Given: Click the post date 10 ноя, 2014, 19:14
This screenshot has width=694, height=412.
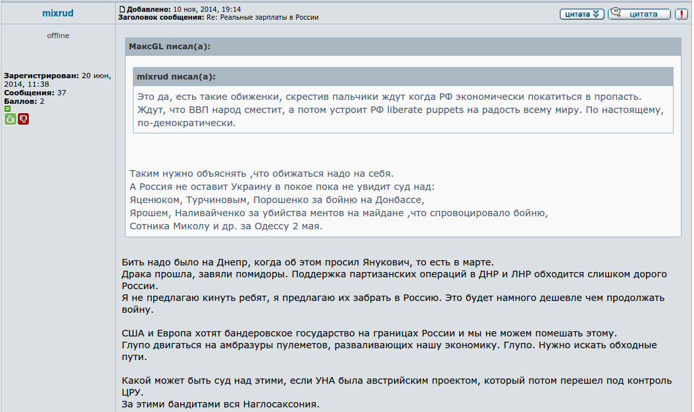Looking at the screenshot, I should (x=207, y=9).
